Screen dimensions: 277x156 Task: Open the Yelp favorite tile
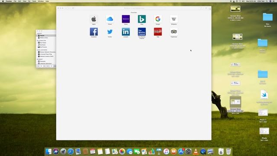(x=158, y=32)
